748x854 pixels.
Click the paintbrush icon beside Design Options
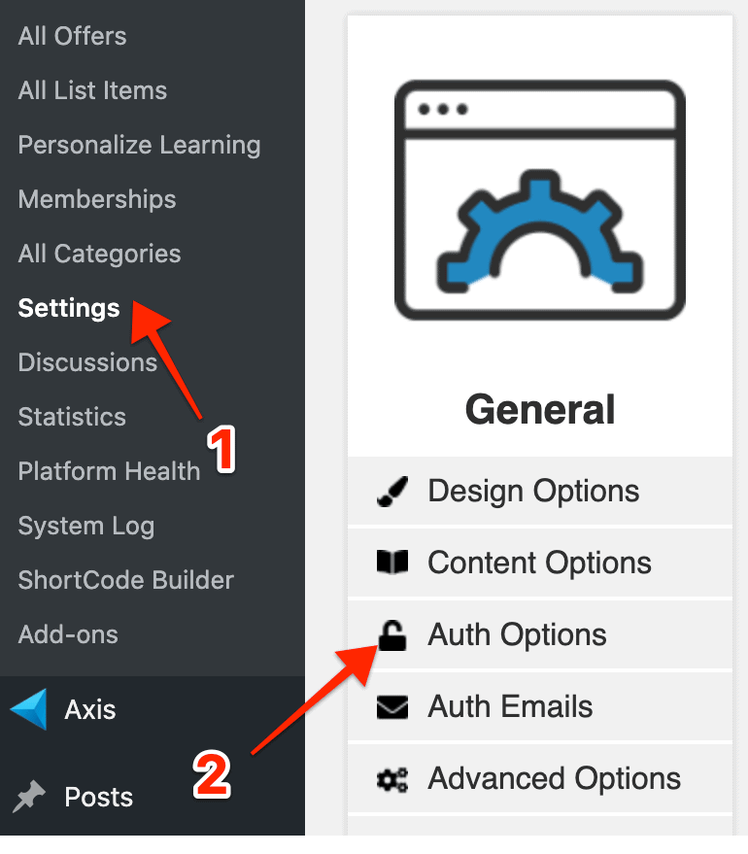tap(391, 492)
